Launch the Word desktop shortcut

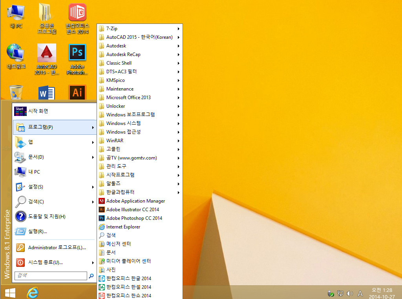click(x=47, y=92)
